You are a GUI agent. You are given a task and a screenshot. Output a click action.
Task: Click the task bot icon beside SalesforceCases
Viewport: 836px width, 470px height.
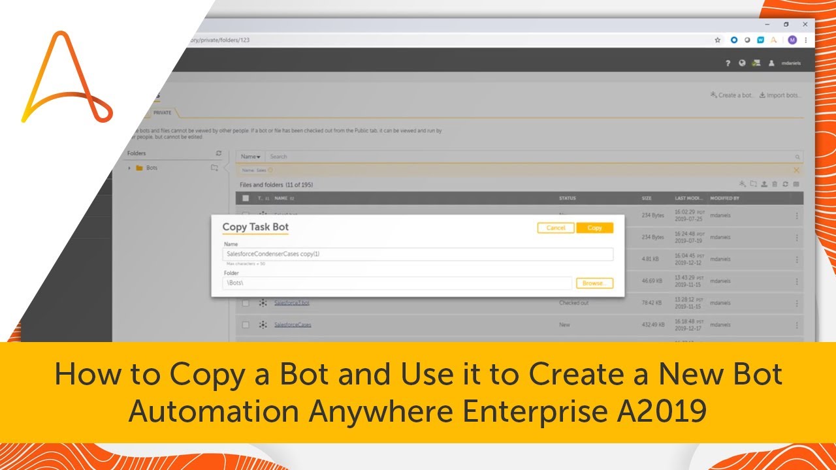(x=263, y=324)
